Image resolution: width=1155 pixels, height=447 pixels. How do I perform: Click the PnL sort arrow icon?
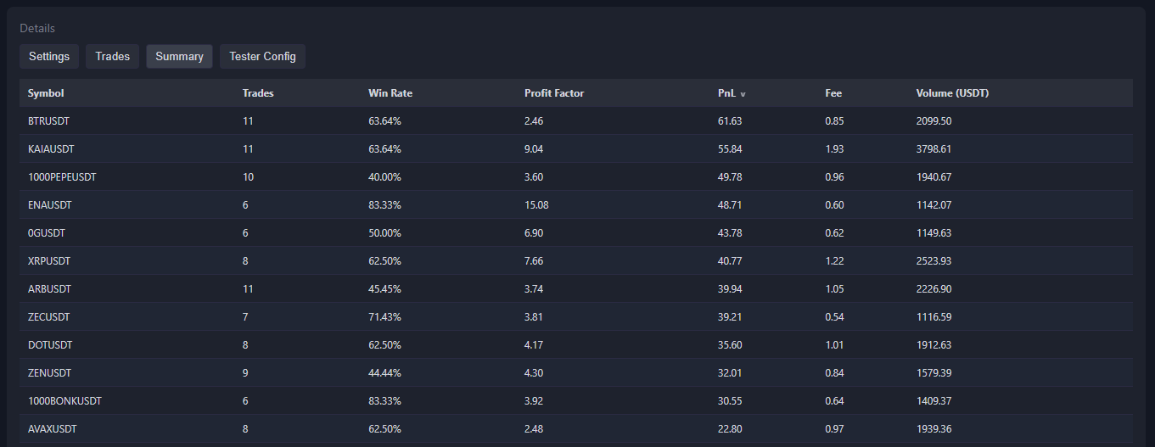click(743, 94)
